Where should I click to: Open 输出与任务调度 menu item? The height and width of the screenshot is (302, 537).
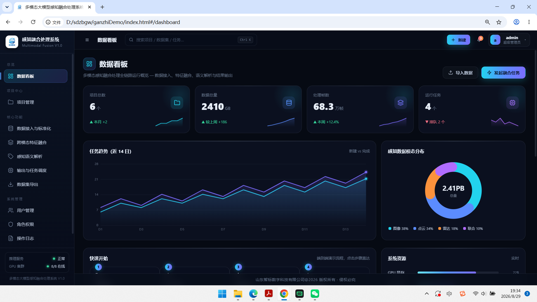tap(36, 170)
